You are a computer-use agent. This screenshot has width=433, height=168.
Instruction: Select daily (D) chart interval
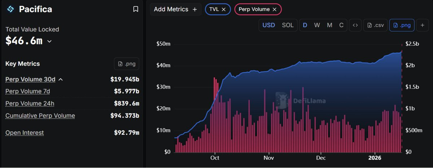click(x=305, y=25)
